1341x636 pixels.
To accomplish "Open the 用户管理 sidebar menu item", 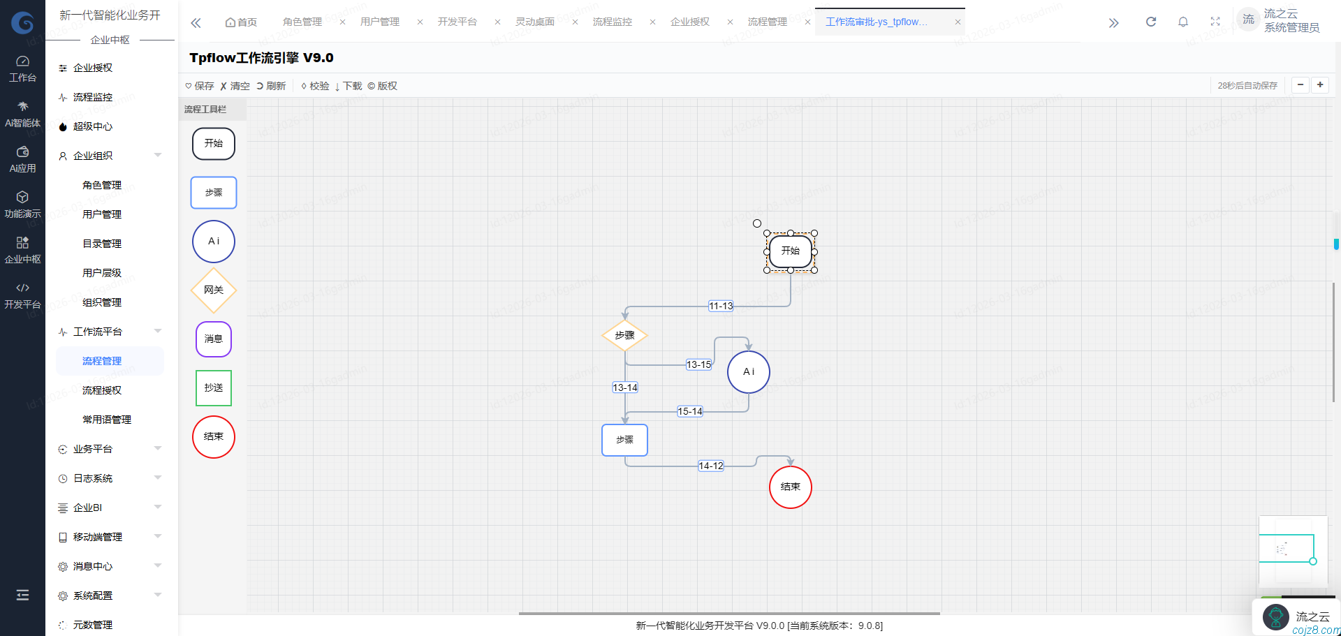I will click(x=102, y=214).
